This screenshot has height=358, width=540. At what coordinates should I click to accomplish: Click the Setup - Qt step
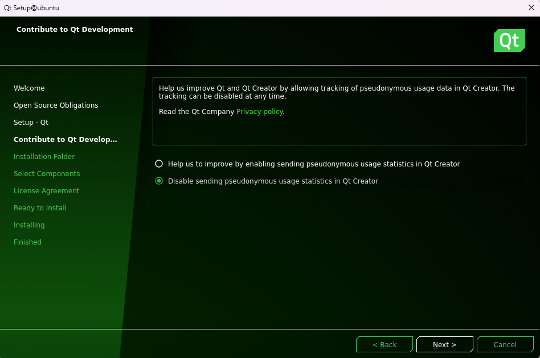(31, 123)
